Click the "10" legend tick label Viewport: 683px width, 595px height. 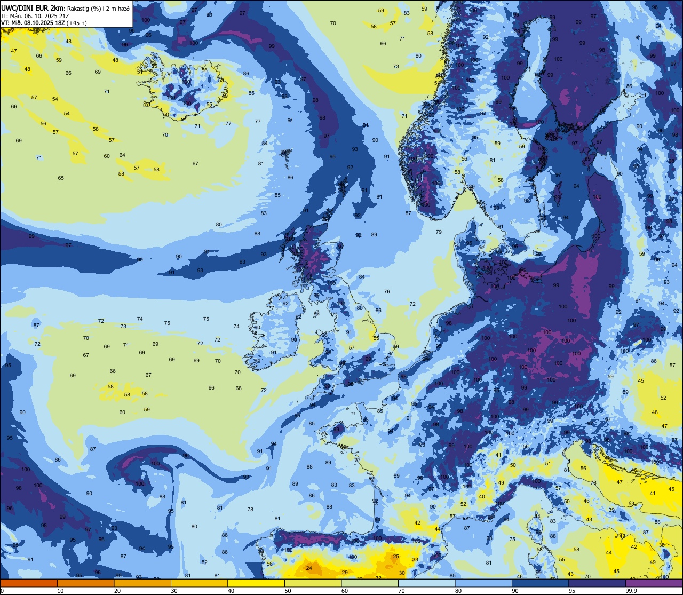pyautogui.click(x=60, y=591)
